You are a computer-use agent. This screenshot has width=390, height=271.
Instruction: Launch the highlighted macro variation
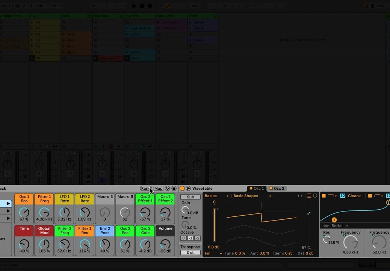tap(8, 204)
